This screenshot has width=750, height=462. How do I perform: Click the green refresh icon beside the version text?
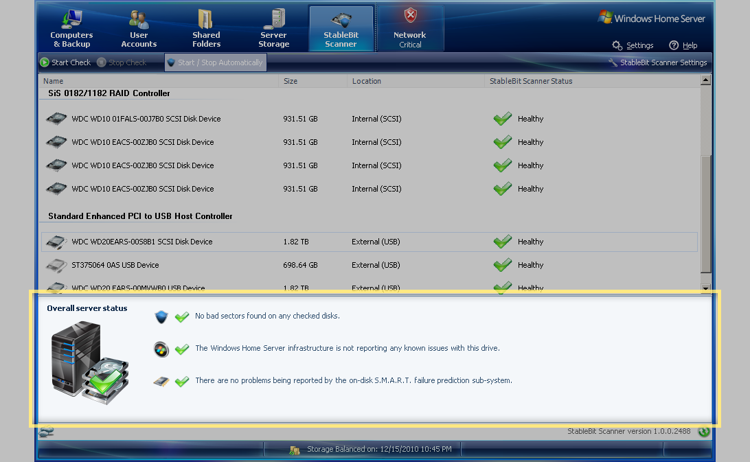coord(703,431)
